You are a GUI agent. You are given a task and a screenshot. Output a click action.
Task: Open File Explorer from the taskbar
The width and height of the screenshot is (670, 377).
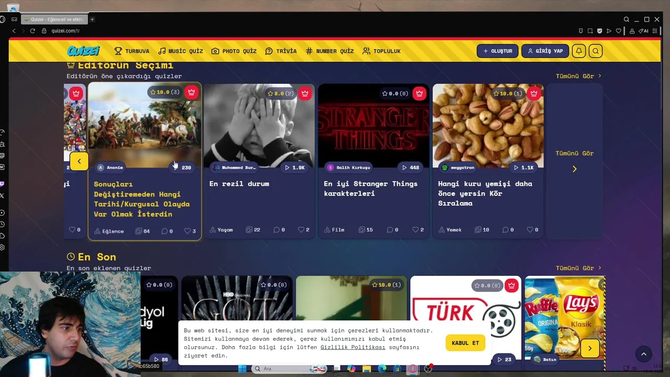pyautogui.click(x=367, y=369)
